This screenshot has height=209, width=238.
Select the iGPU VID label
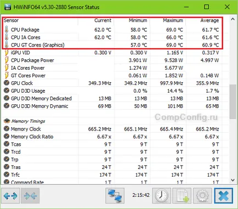(x=20, y=53)
